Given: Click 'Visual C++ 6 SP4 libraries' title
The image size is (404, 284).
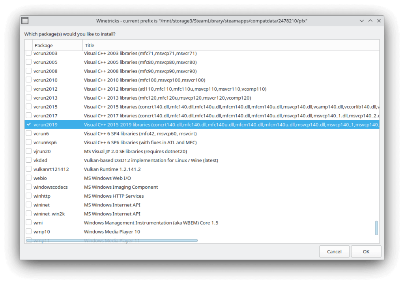Looking at the screenshot, I should click(140, 134).
